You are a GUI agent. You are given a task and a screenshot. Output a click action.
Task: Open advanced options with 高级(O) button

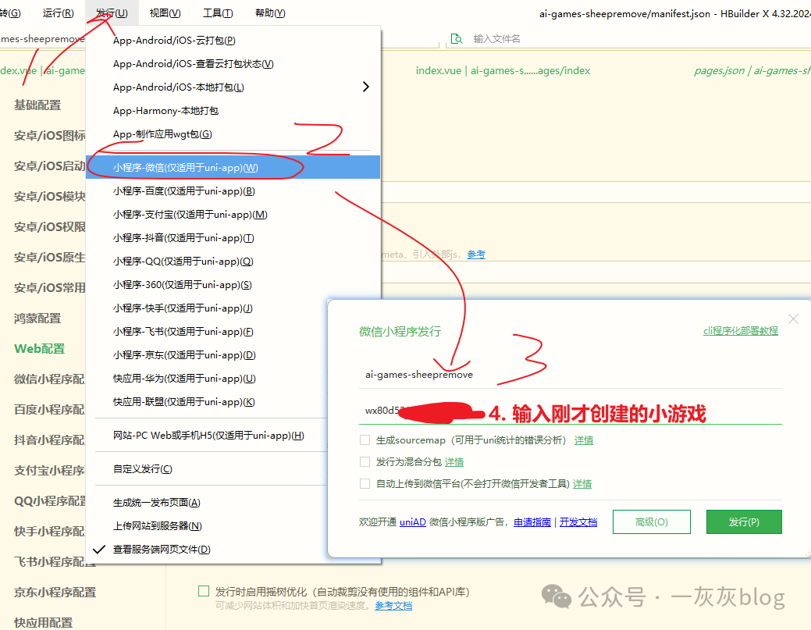651,521
